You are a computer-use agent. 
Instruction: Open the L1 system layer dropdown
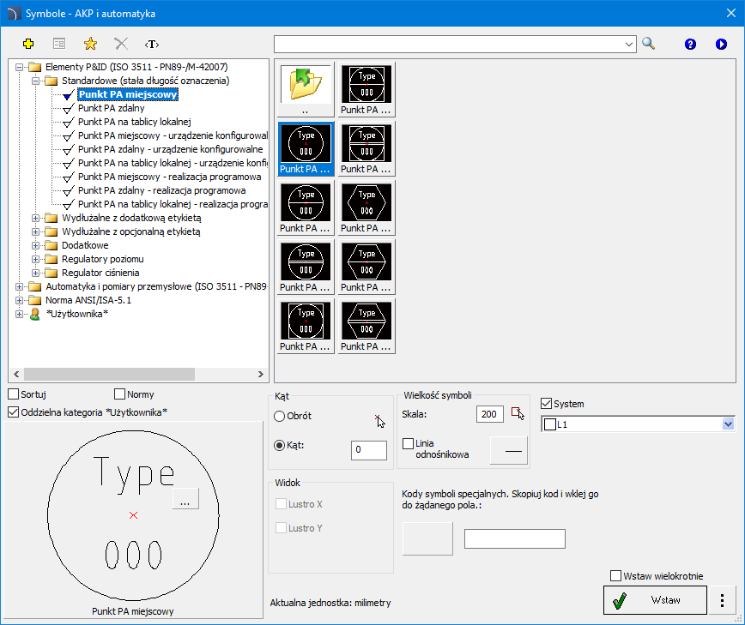pyautogui.click(x=728, y=424)
